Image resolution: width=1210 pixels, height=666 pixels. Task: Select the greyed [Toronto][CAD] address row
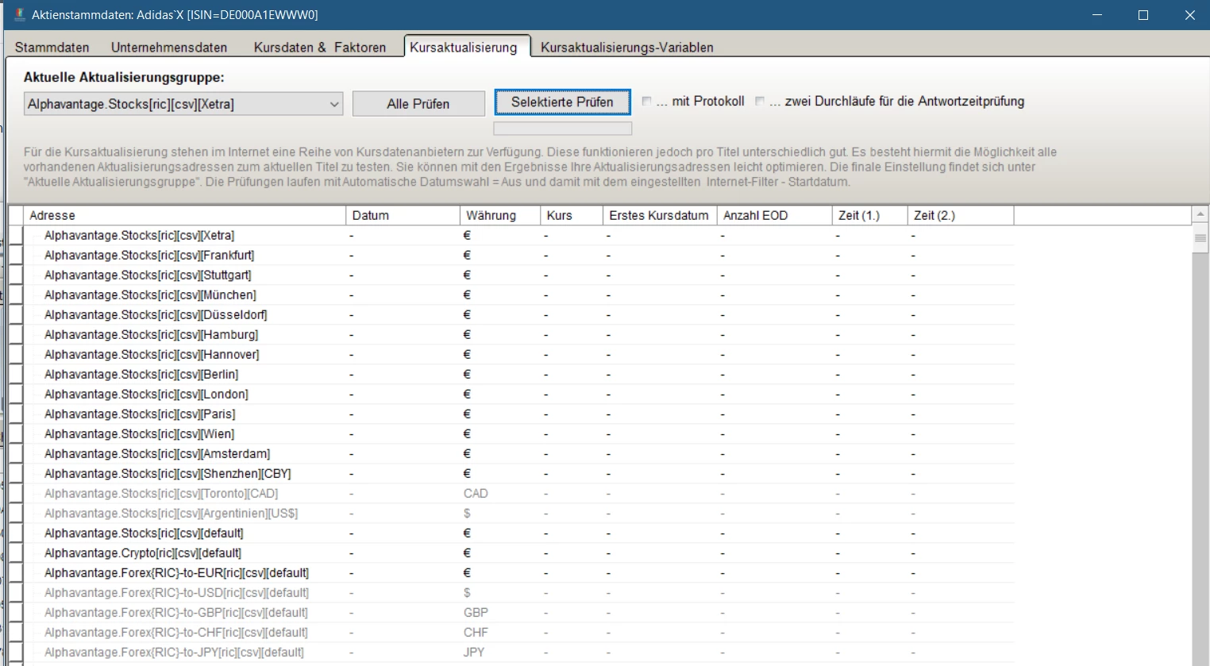[161, 494]
